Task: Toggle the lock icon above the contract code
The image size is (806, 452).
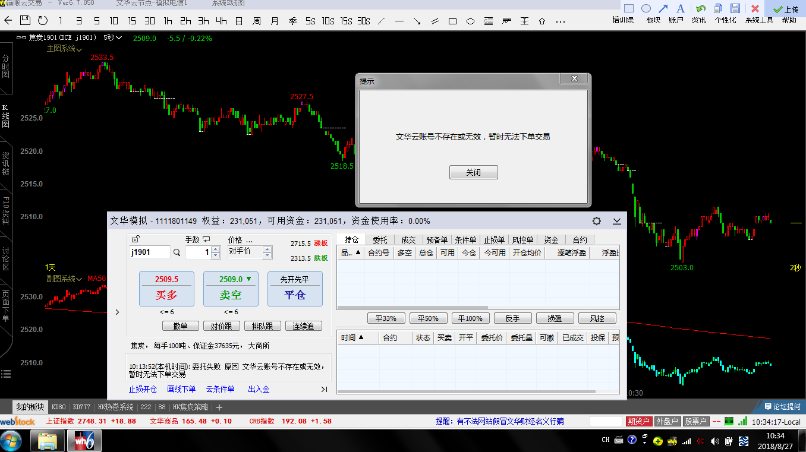Action: 136,239
